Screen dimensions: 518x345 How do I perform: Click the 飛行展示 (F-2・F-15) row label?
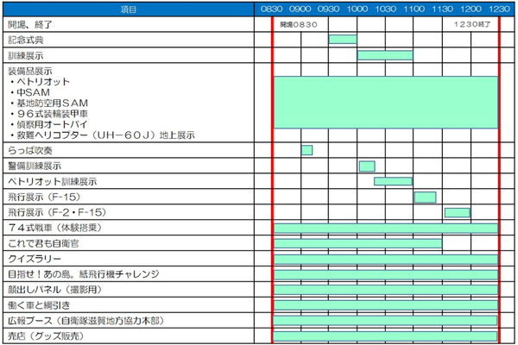point(57,212)
